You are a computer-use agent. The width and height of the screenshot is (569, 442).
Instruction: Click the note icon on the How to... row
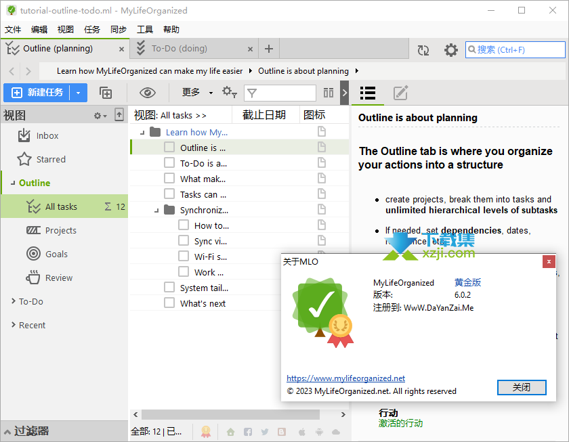point(322,225)
